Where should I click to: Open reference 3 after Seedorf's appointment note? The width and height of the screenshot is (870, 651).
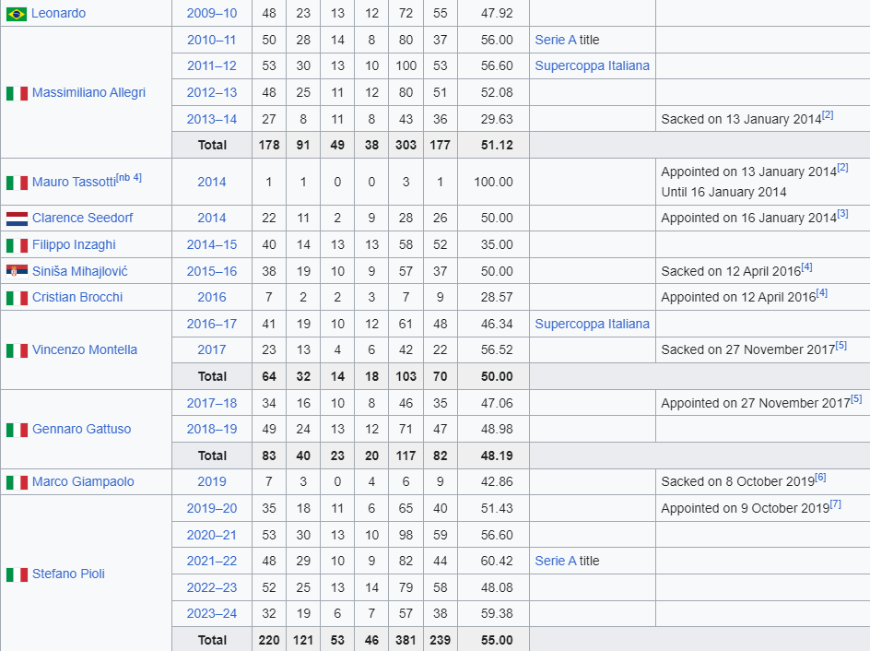coord(842,213)
